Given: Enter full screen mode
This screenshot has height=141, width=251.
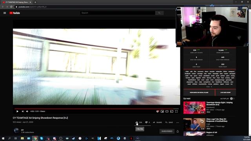Looking at the screenshot, I should point(176,111).
